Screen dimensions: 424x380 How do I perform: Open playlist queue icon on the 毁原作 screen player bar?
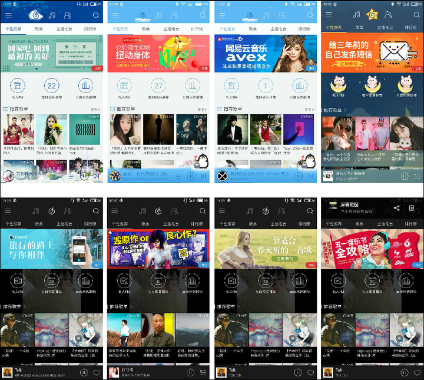click(x=203, y=373)
